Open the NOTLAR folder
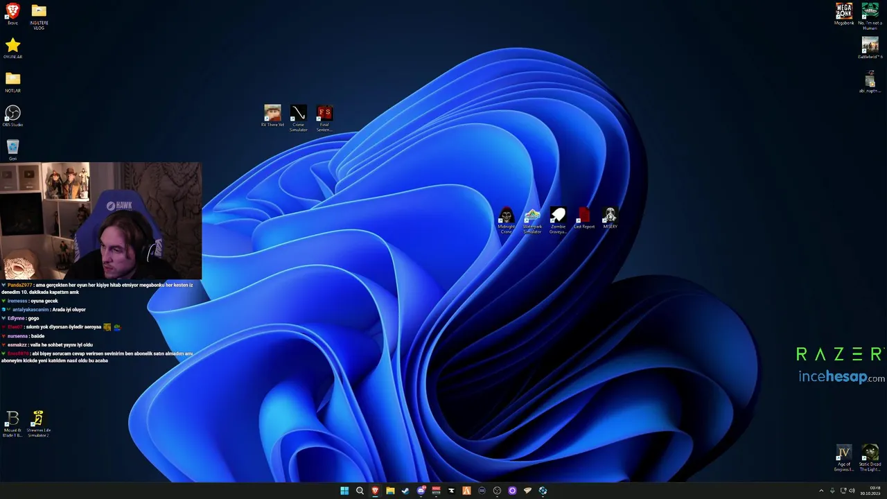The height and width of the screenshot is (499, 887). 12,82
